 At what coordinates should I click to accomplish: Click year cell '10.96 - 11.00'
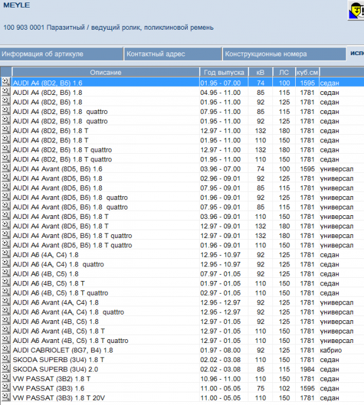[221, 379]
